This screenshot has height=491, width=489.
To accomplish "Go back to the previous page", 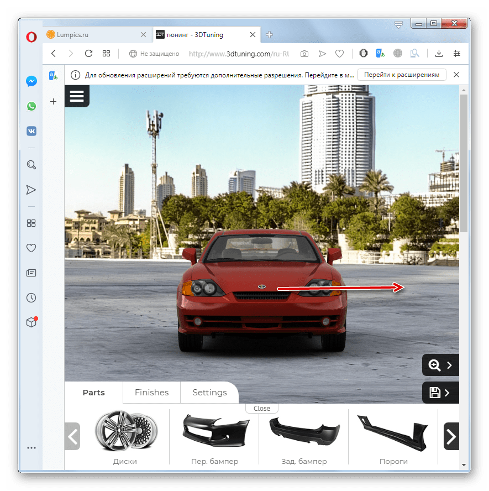I will point(54,54).
